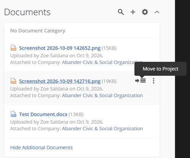Image resolution: width=190 pixels, height=158 pixels.
Task: Open three-dot menu for Screenshot 142716.png
Action: coord(154,81)
